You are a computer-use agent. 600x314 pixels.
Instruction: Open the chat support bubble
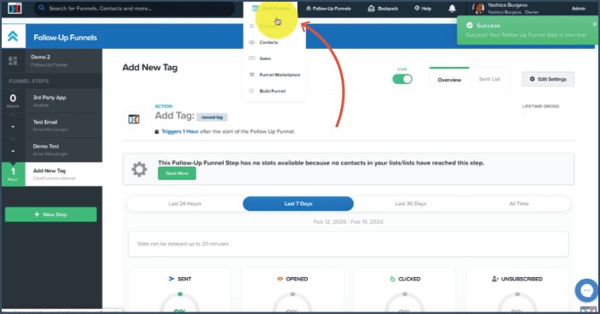point(586,290)
